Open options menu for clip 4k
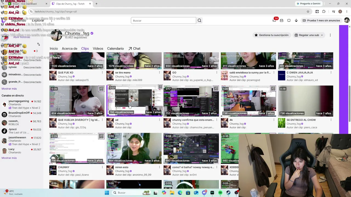Screen dimensions: 351x197 (x=274, y=120)
